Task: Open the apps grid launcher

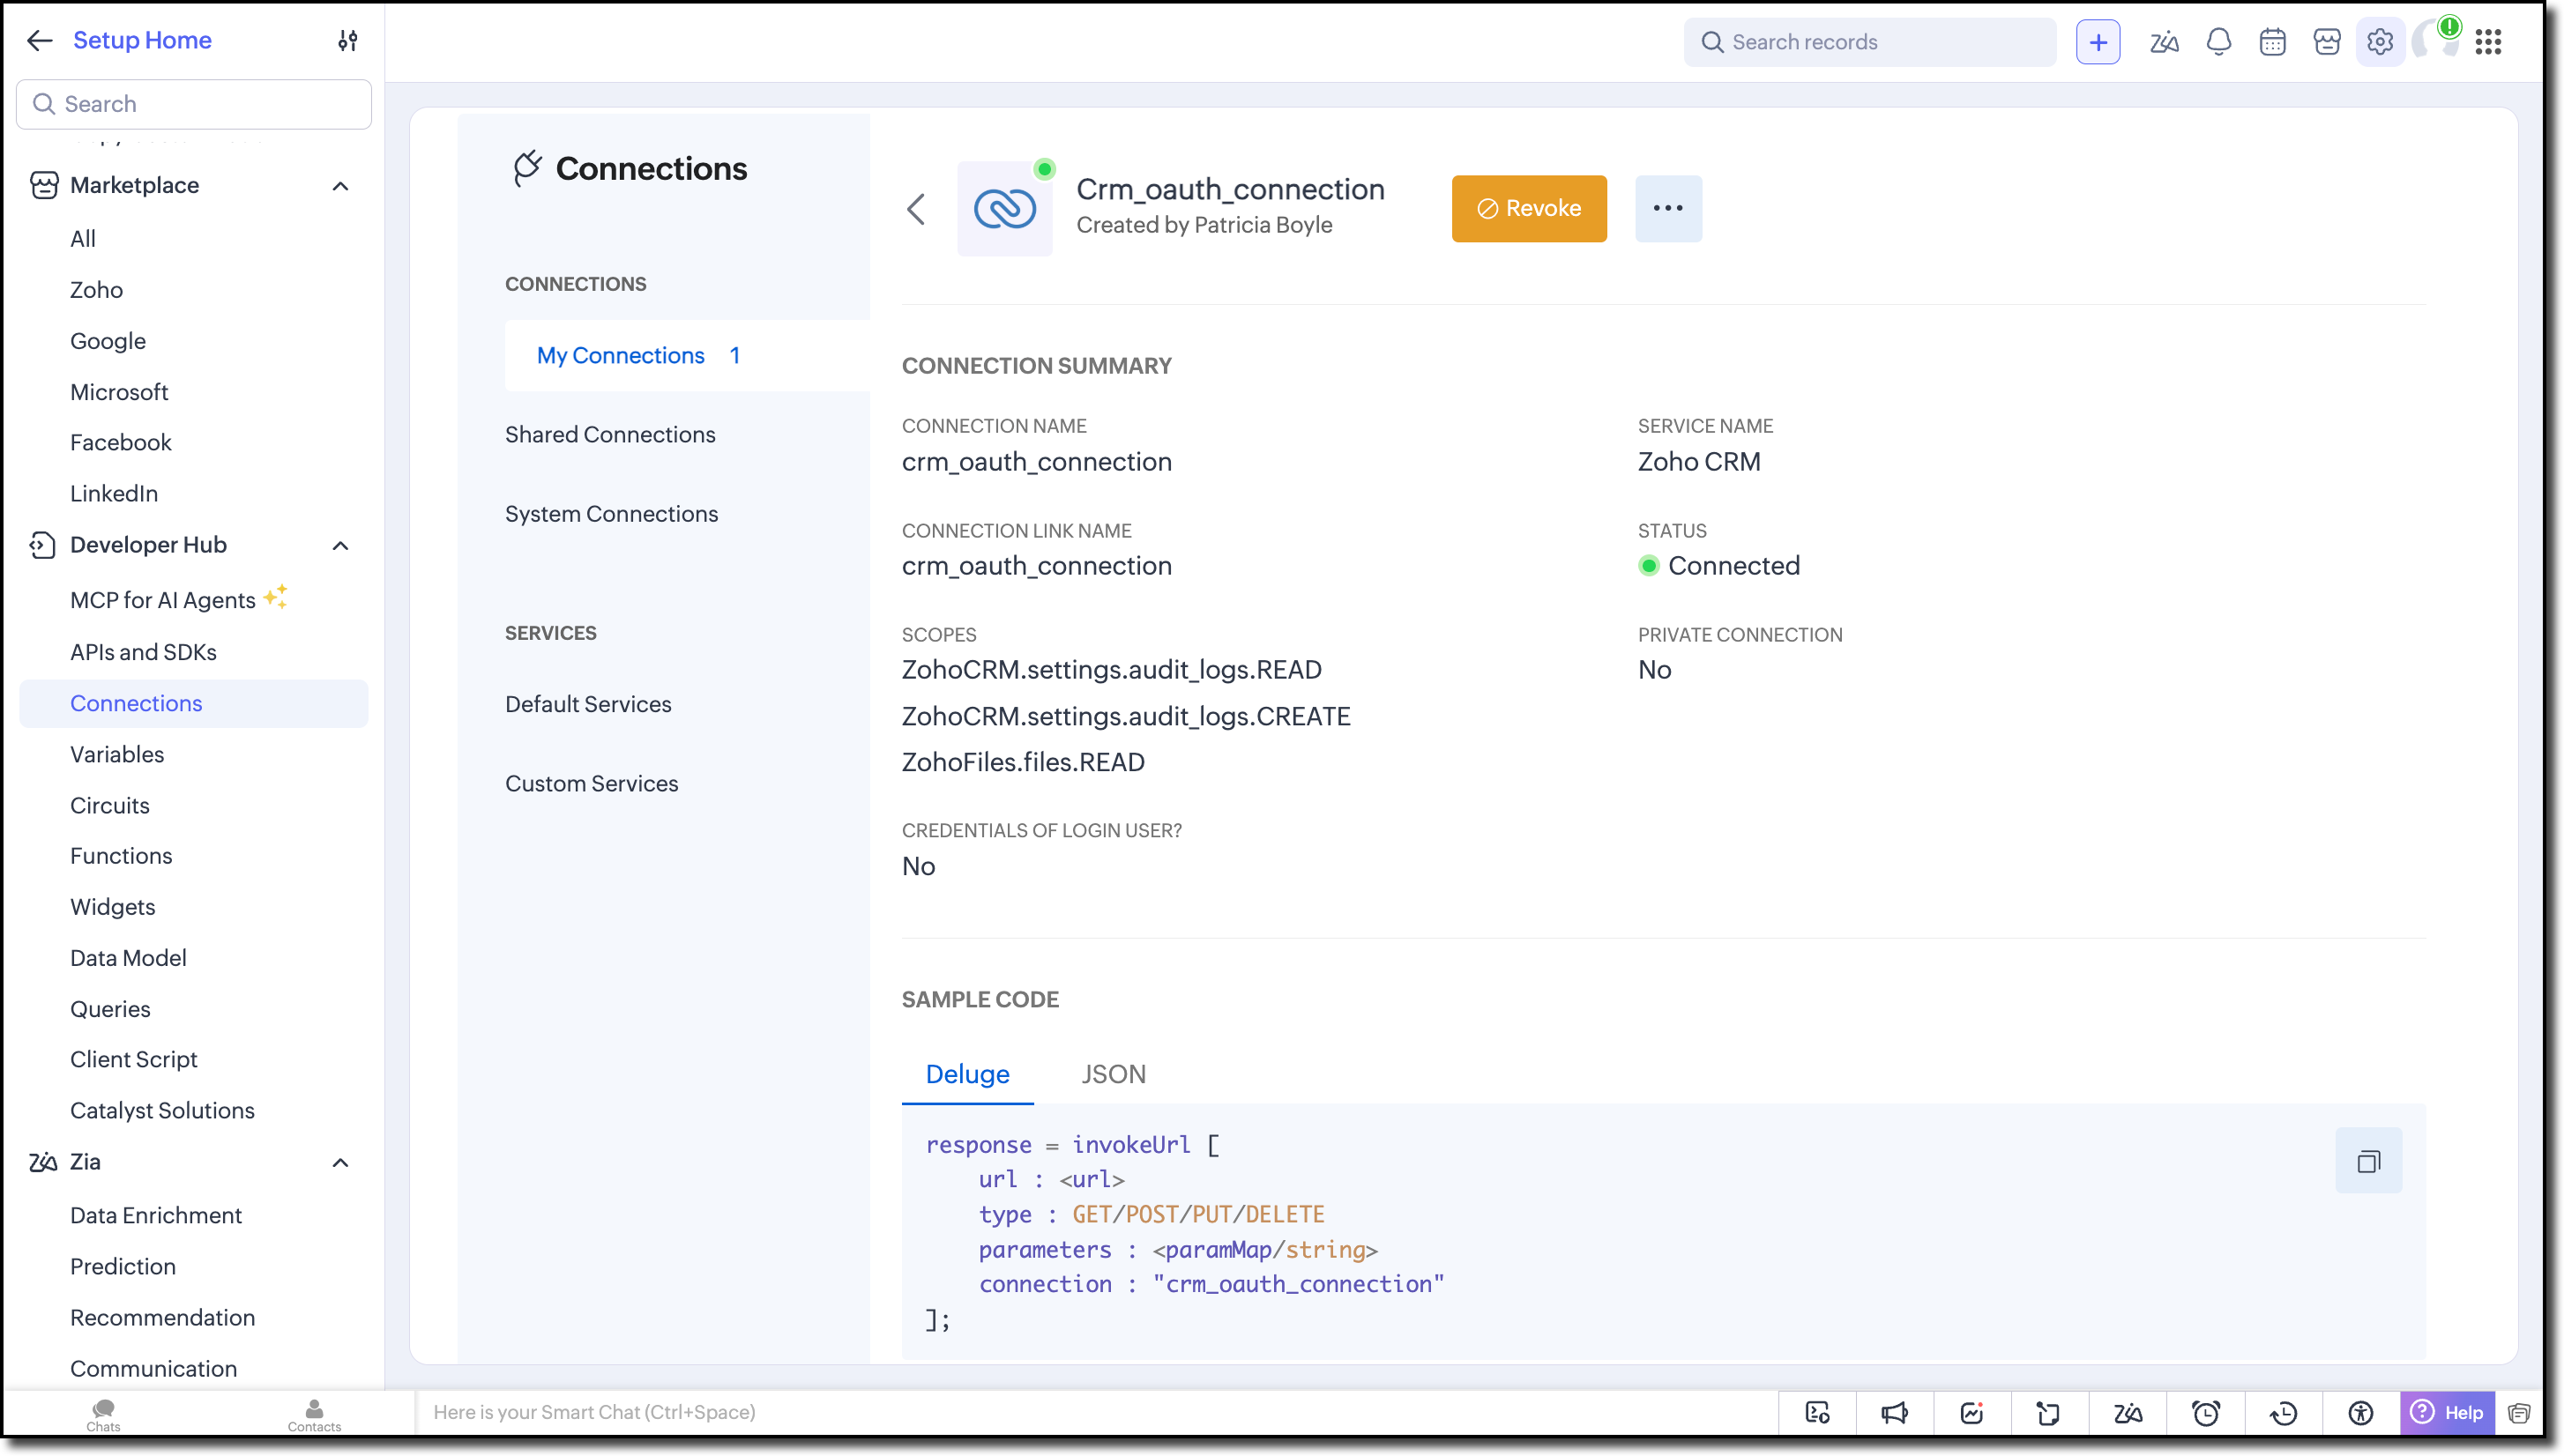Action: (2488, 42)
